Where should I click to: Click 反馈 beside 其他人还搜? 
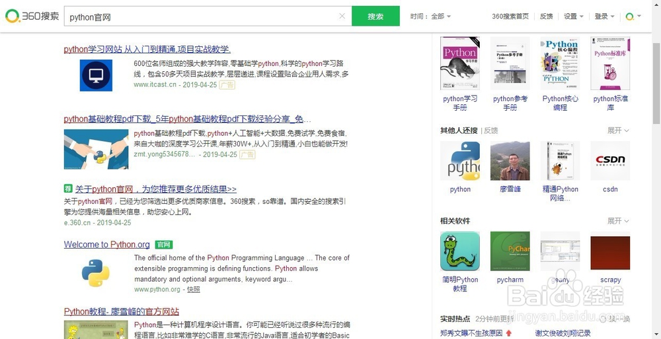pos(490,131)
